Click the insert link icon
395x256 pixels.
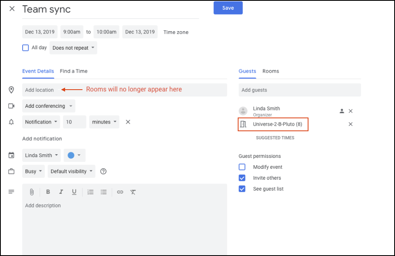[120, 192]
